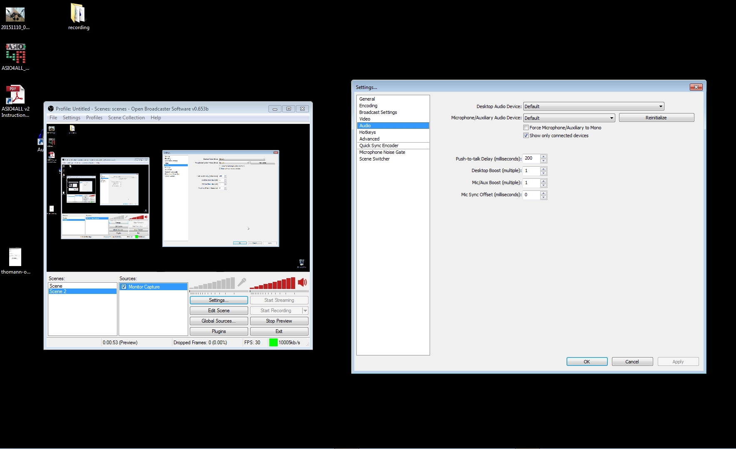736x449 pixels.
Task: Click the Reinitialize button
Action: (656, 118)
